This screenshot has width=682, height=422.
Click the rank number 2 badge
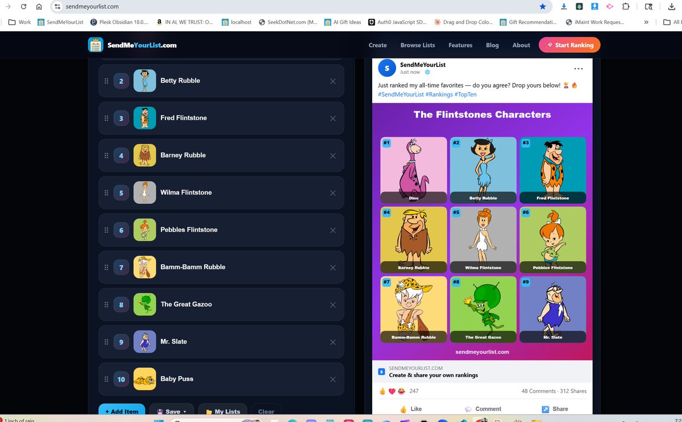pos(121,81)
